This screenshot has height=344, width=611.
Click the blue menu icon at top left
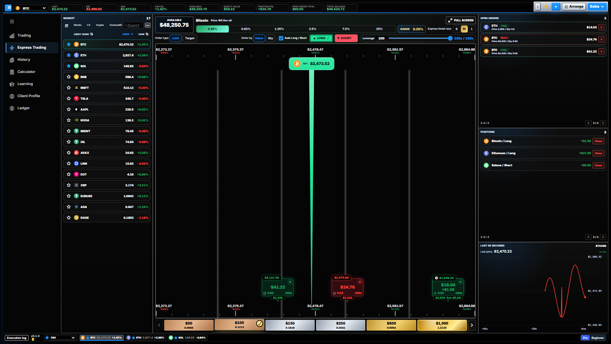click(x=9, y=8)
